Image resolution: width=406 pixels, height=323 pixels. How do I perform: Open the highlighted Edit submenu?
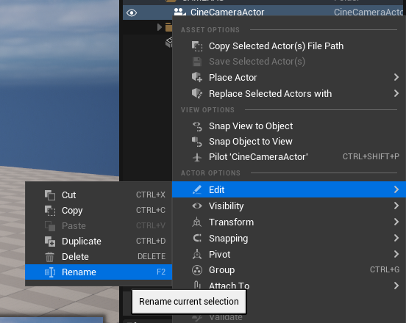[289, 189]
